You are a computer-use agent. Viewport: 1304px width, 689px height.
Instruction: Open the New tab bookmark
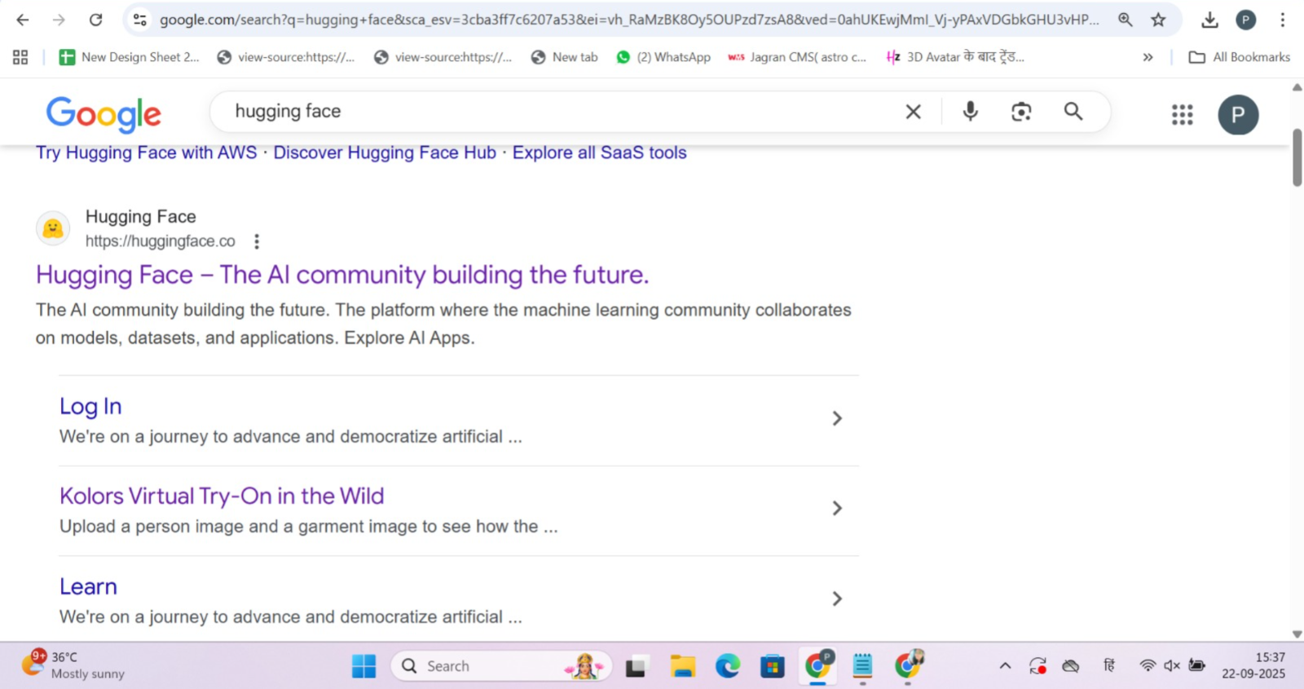(564, 57)
